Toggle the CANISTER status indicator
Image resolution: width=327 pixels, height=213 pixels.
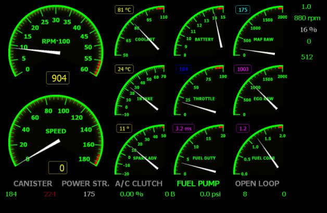32,183
